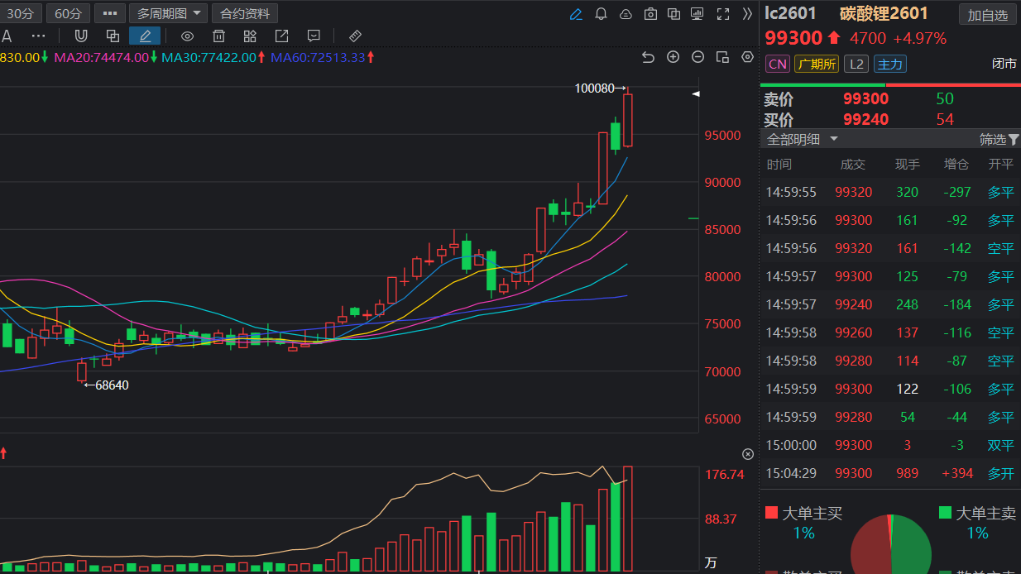1021x574 pixels.
Task: Expand the 全部明细 dropdown
Action: coord(802,139)
